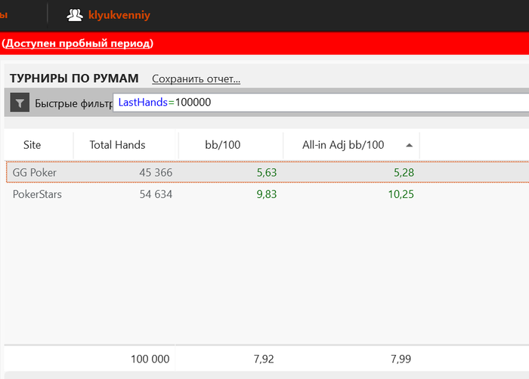Viewport: 529px width, 379px height.
Task: Click the filter funnel icon
Action: [x=20, y=103]
